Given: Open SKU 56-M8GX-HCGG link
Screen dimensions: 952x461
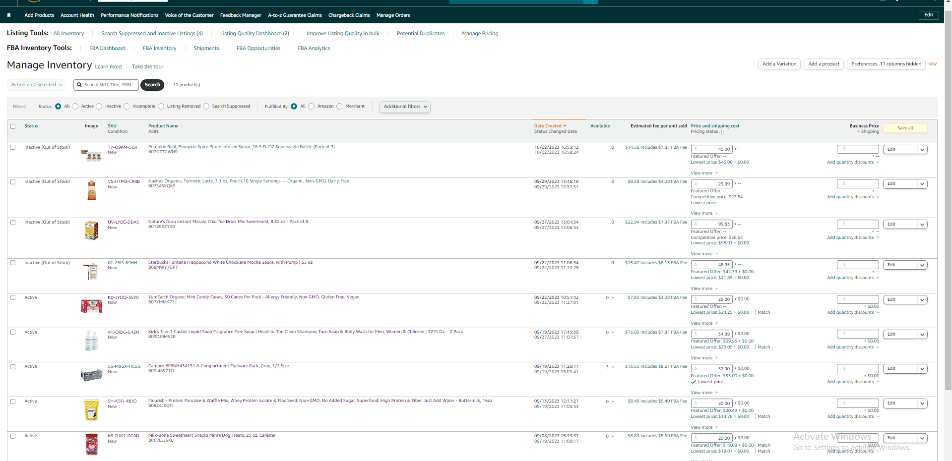Looking at the screenshot, I should 124,367.
